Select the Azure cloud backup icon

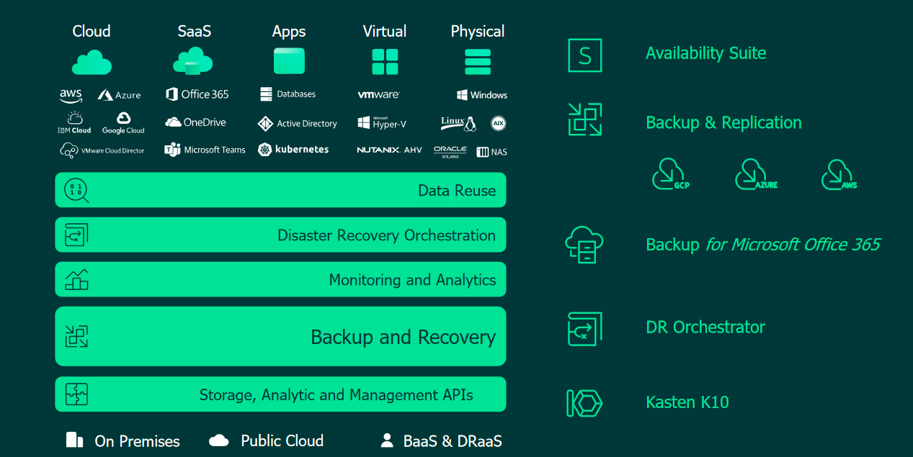point(756,174)
